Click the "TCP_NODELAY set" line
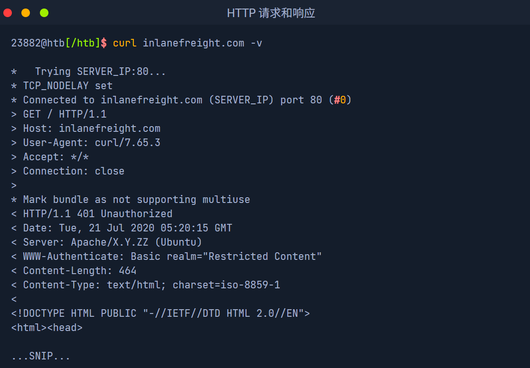This screenshot has width=530, height=368. (68, 86)
